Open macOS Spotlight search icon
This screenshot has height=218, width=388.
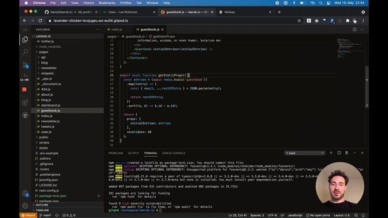pyautogui.click(x=321, y=3)
